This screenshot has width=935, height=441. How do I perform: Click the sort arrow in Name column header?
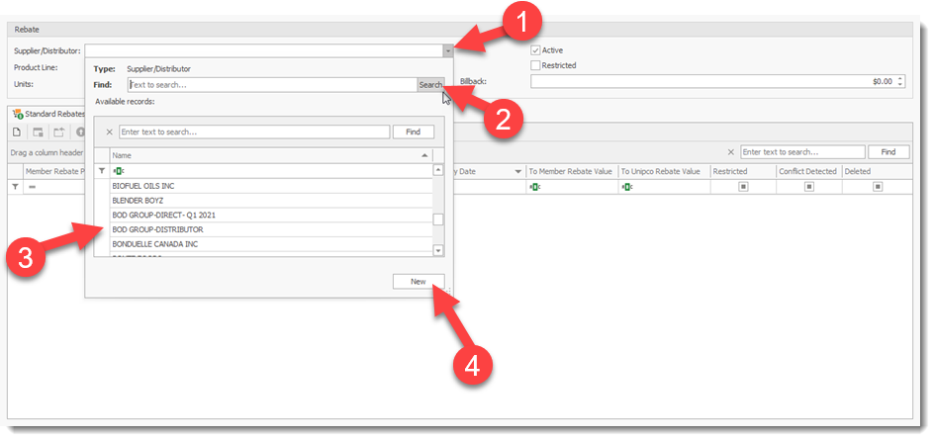coord(424,155)
